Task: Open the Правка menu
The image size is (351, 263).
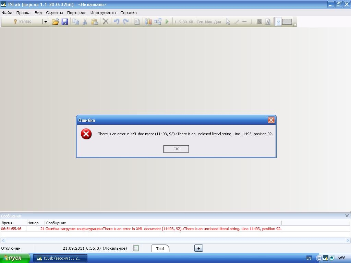Action: tap(23, 13)
